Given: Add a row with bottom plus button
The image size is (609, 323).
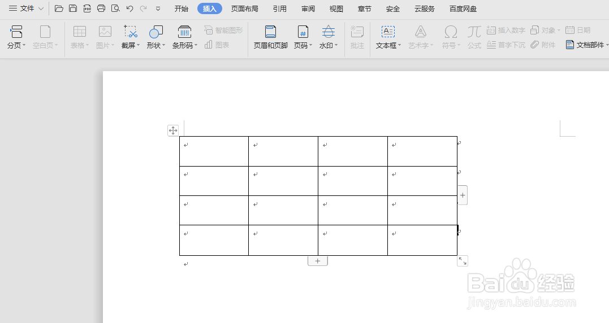Looking at the screenshot, I should (x=318, y=261).
